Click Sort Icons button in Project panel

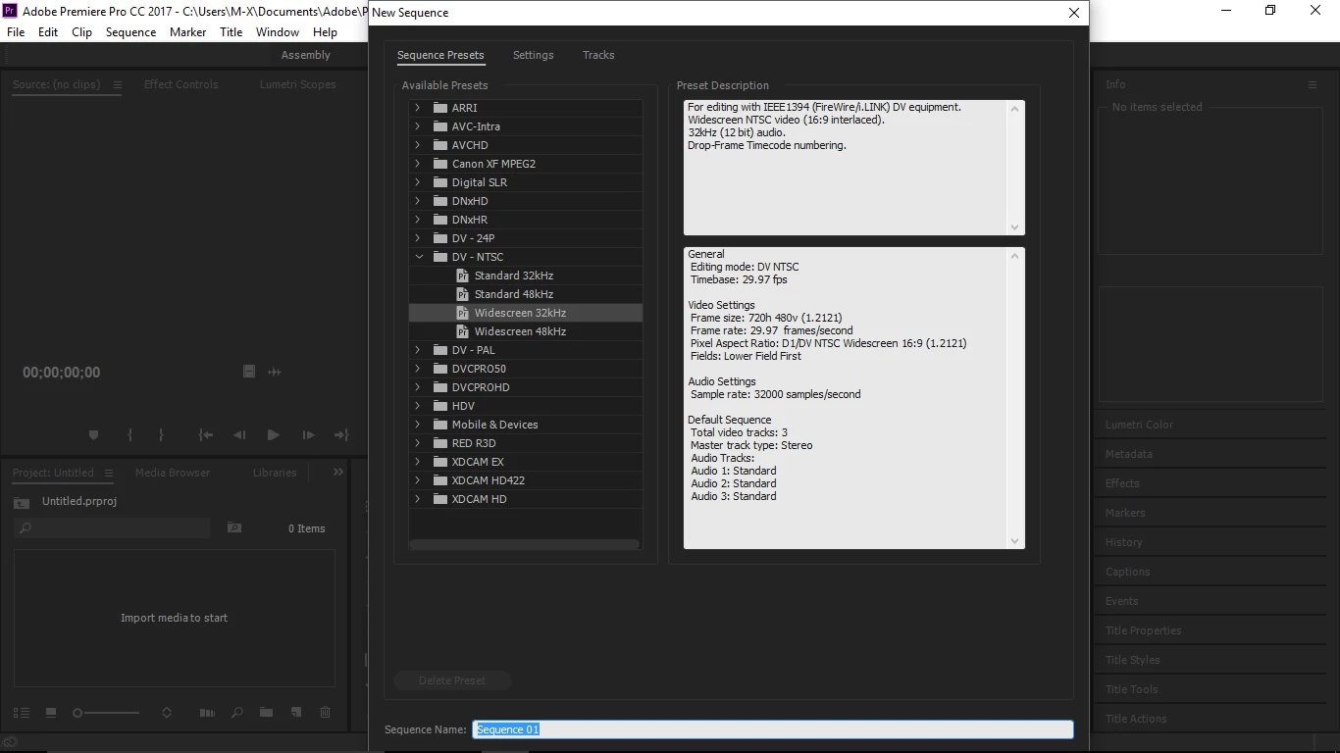point(167,713)
